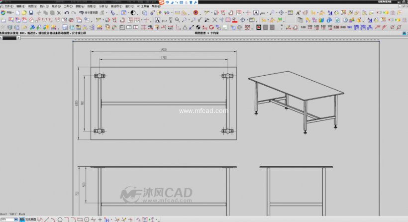This screenshot has width=408, height=222.
Task: Click the isometric table view in drawing
Action: (x=296, y=102)
